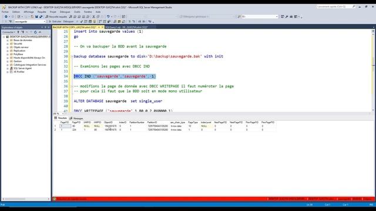Expand the Réplication node
Screen dimensions: 376x211
[x=8, y=51]
